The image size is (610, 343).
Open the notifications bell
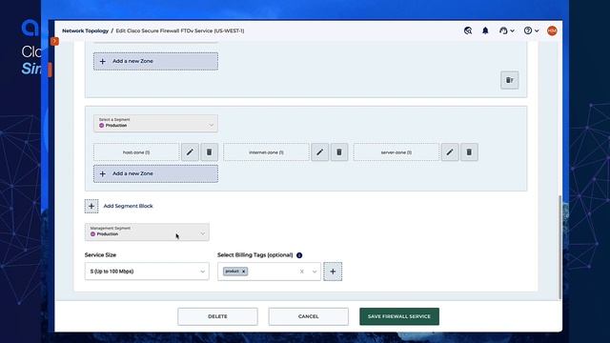click(x=485, y=30)
